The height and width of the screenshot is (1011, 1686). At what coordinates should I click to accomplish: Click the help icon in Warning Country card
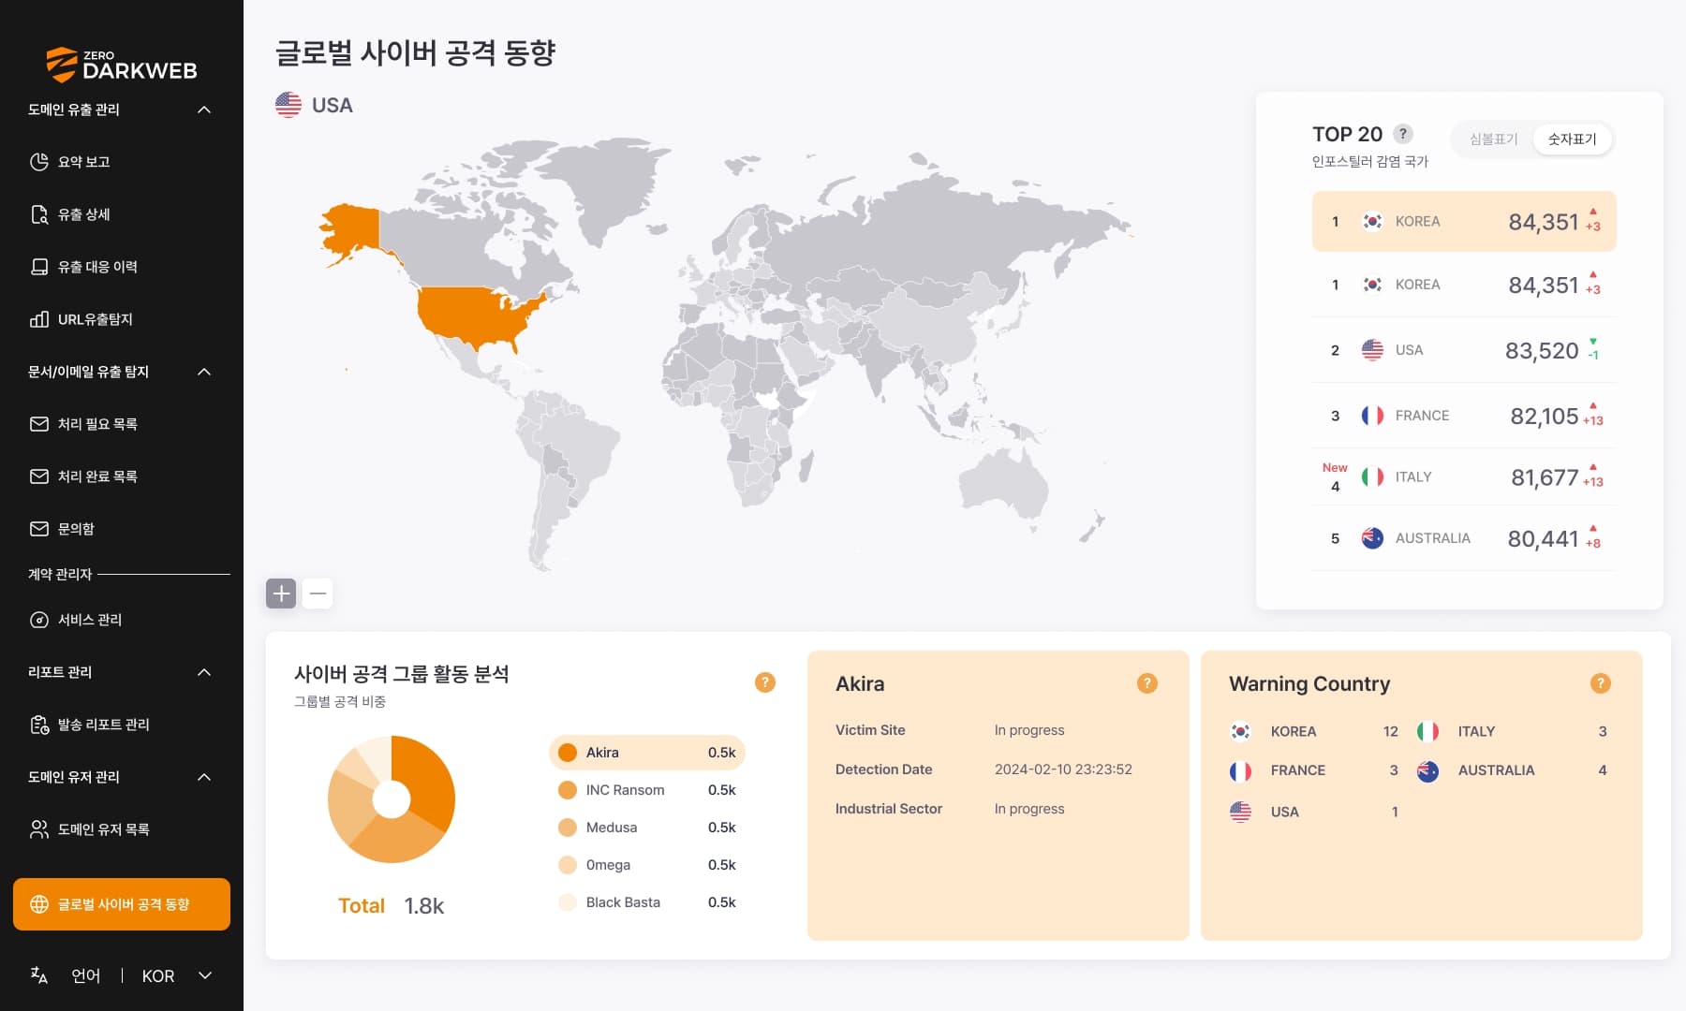1601,683
